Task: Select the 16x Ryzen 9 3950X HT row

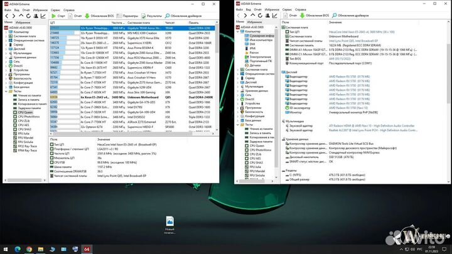Action: pyautogui.click(x=132, y=38)
